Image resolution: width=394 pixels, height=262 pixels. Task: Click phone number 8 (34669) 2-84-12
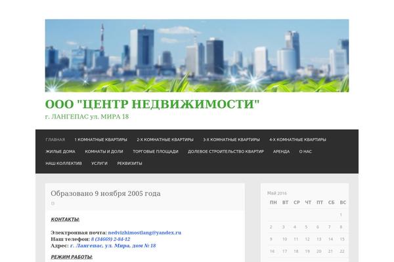pos(110,239)
